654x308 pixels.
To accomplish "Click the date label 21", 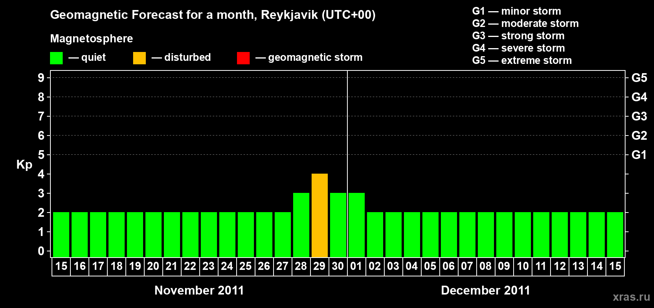I will coord(172,266).
